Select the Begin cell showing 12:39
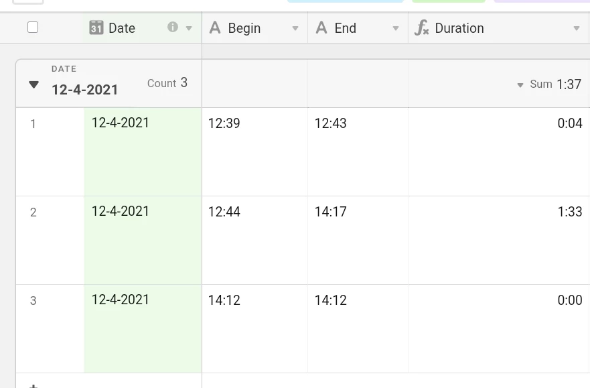This screenshot has height=388, width=590. click(254, 151)
